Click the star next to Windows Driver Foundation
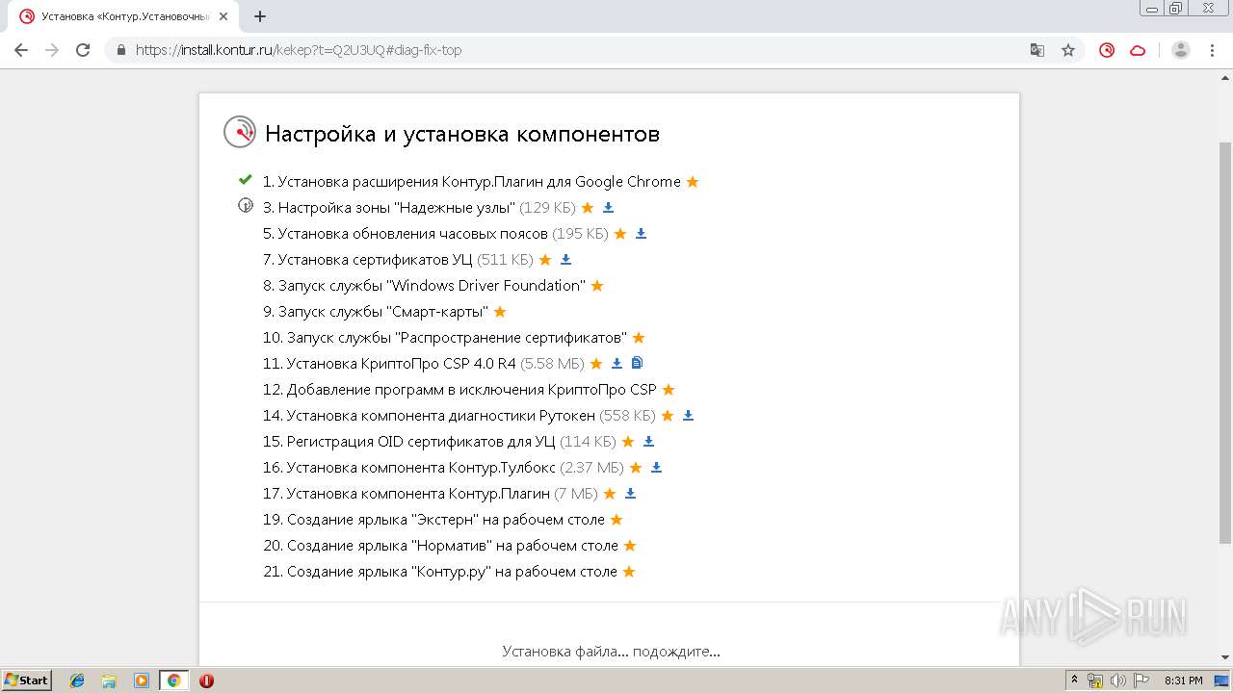This screenshot has height=693, width=1233. click(x=596, y=285)
